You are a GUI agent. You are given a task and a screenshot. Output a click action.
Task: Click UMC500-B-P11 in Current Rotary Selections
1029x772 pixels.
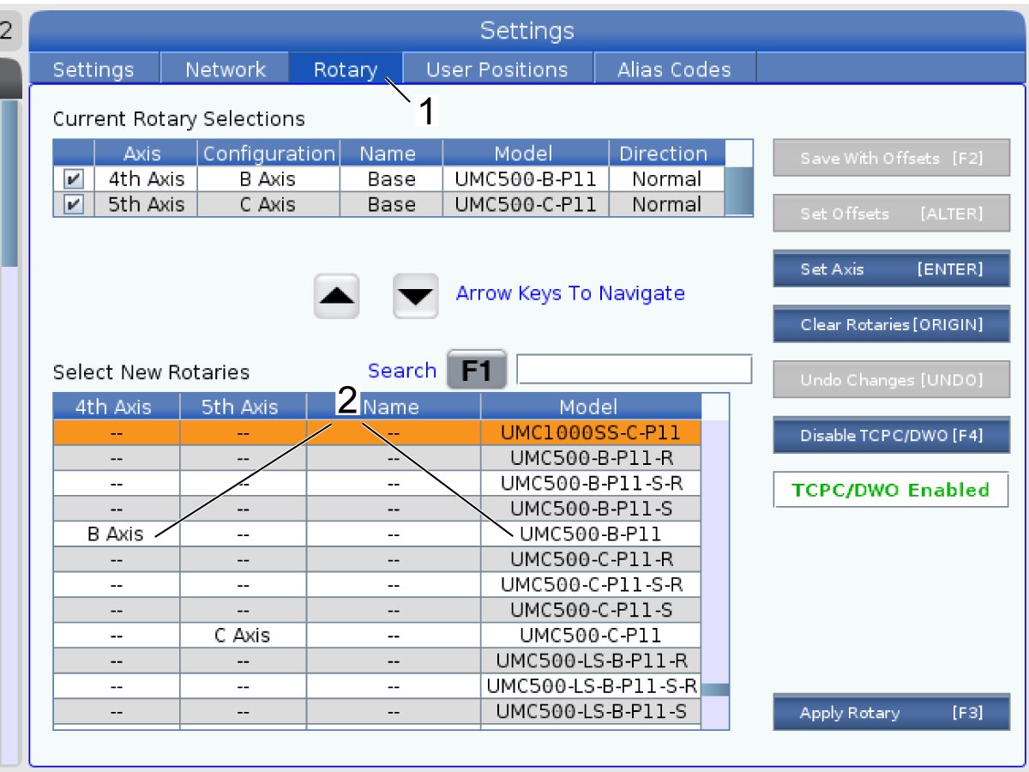[x=526, y=179]
